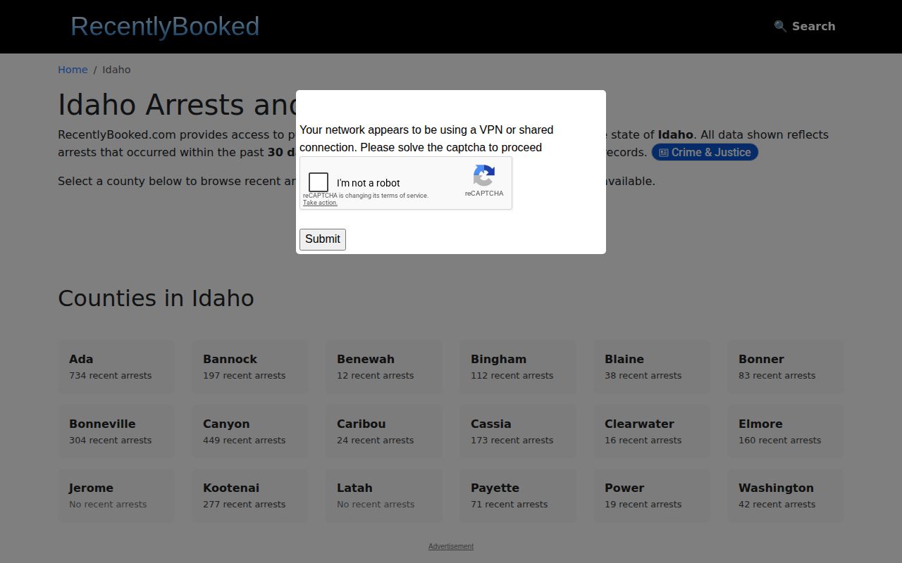902x563 pixels.
Task: Open the Latah county card
Action: 384,495
